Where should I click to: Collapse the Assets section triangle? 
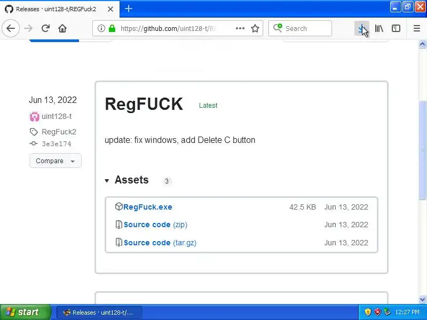click(107, 180)
